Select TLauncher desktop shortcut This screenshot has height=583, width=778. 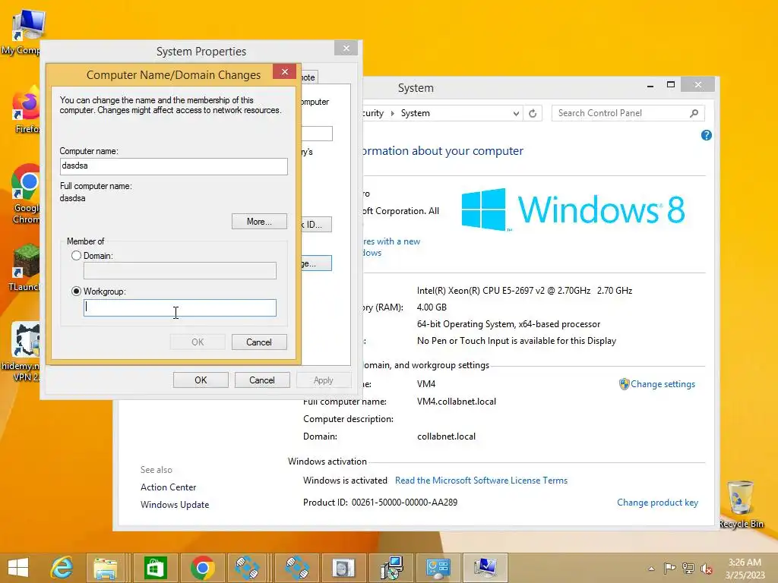25,268
